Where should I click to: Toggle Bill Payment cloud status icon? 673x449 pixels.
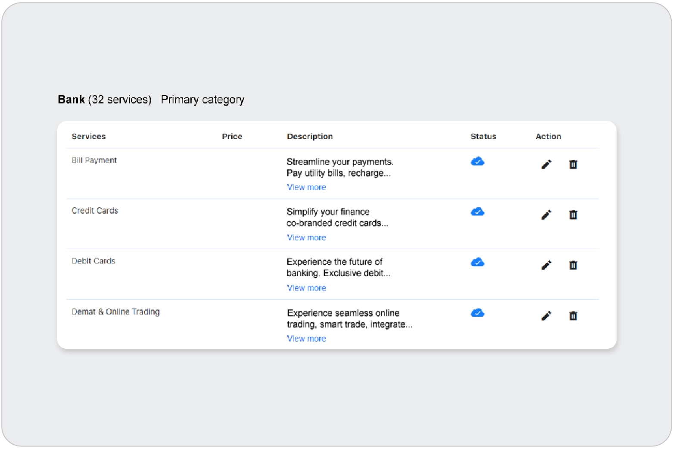click(x=477, y=162)
